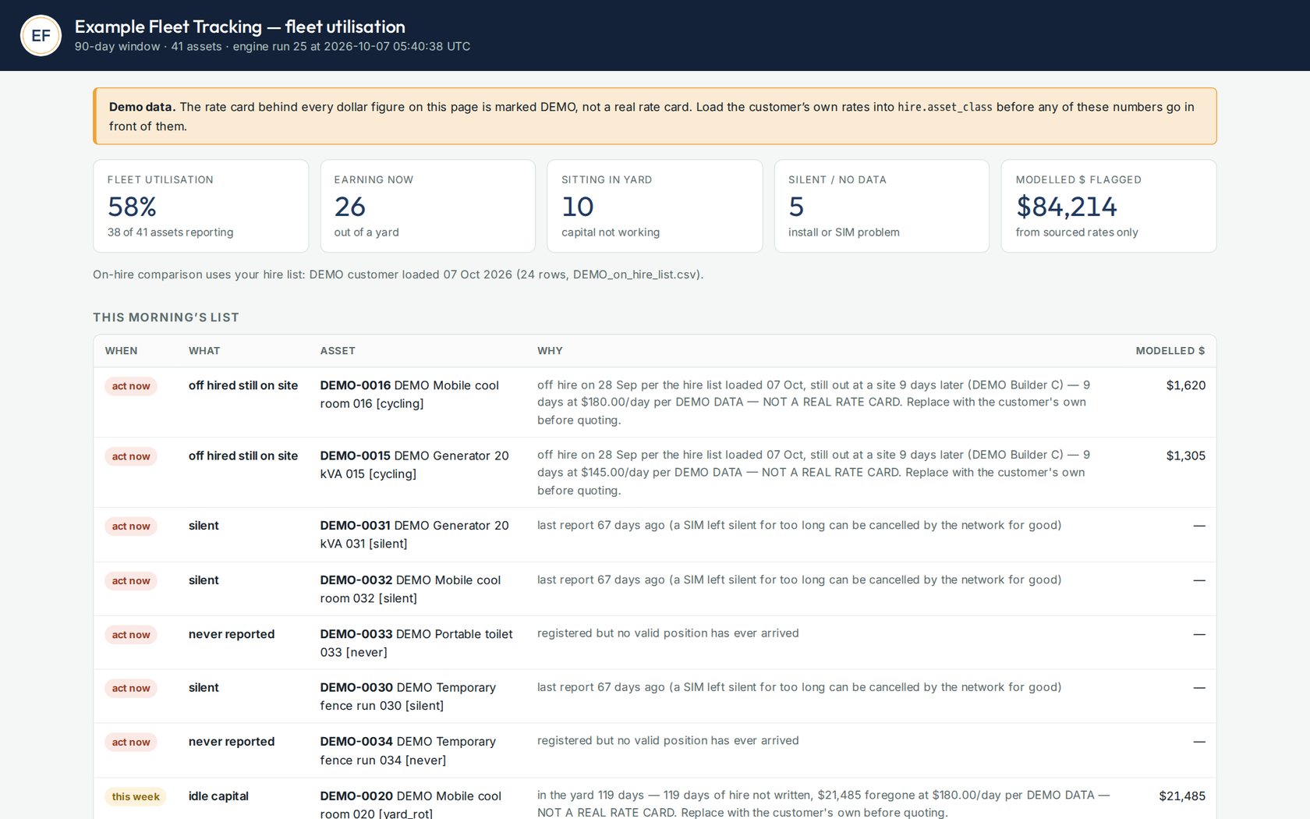Select the "last report 67 days ago" reason for DEMO-0031

[x=799, y=525]
